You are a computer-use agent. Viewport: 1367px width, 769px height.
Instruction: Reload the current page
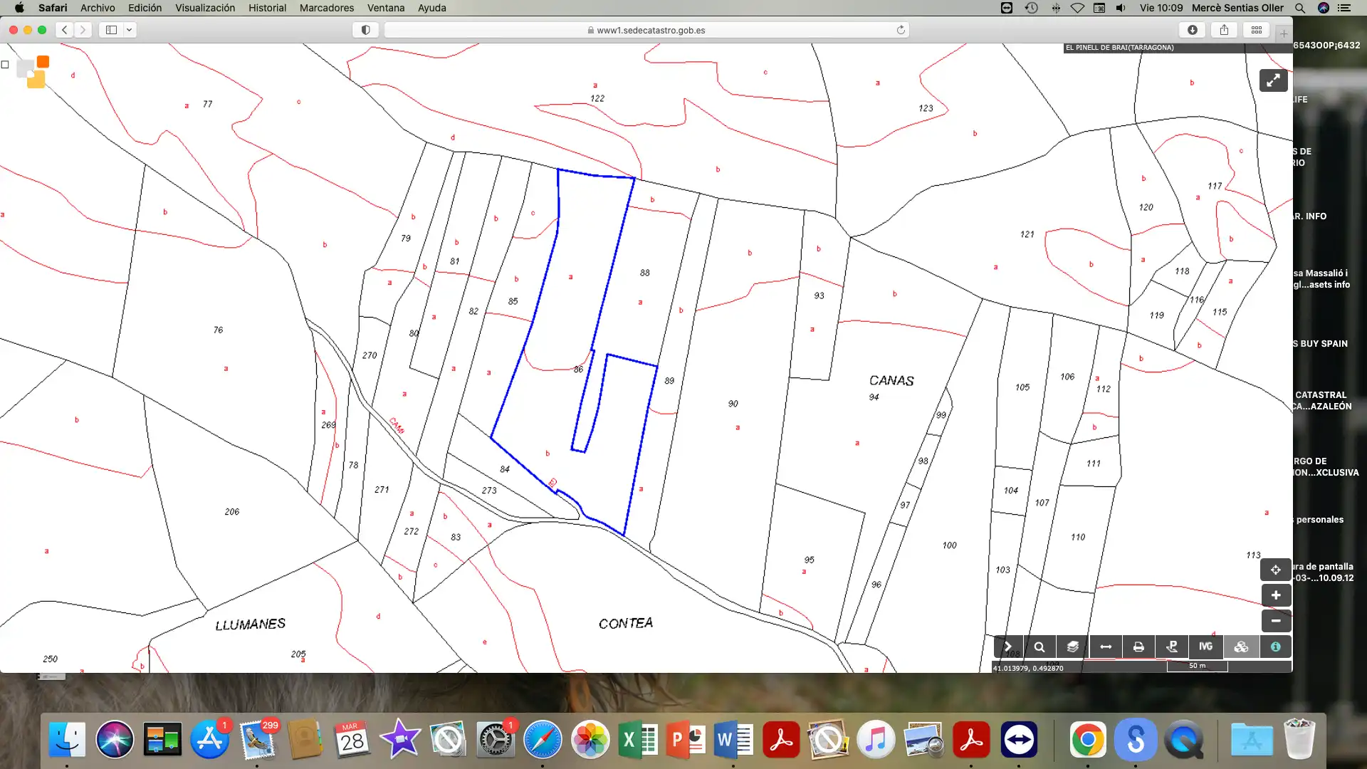click(x=901, y=30)
